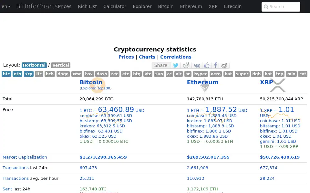Open the Ethereum column heading link
The image size is (310, 193).
pos(203,82)
